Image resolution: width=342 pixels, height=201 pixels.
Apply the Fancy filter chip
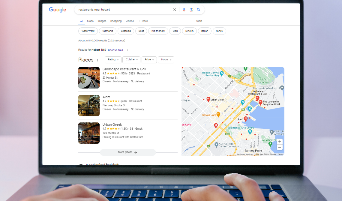pos(219,31)
